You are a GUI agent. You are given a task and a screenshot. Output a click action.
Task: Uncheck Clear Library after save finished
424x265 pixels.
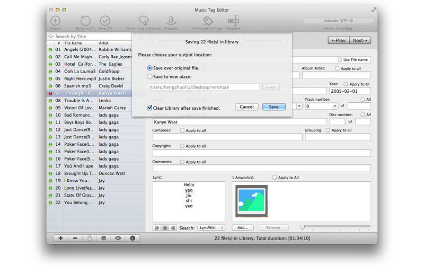pos(150,108)
